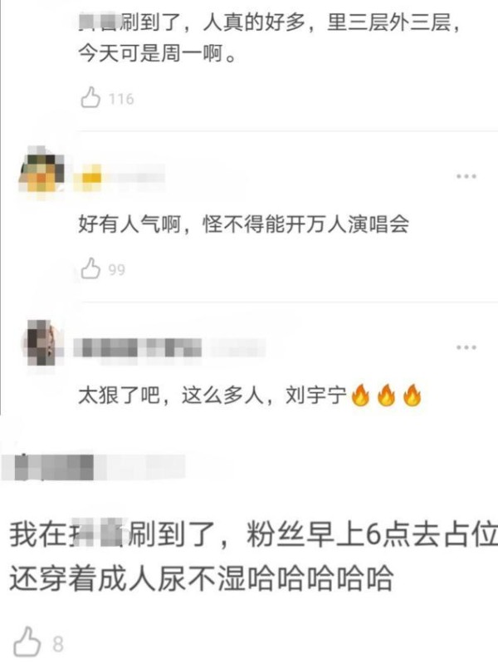Click the last fire emoji after 刘宇宁
This screenshot has width=498, height=664.
[x=413, y=395]
